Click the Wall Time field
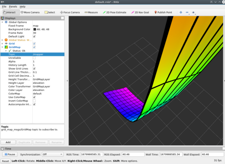225x164 pixels. [171, 154]
